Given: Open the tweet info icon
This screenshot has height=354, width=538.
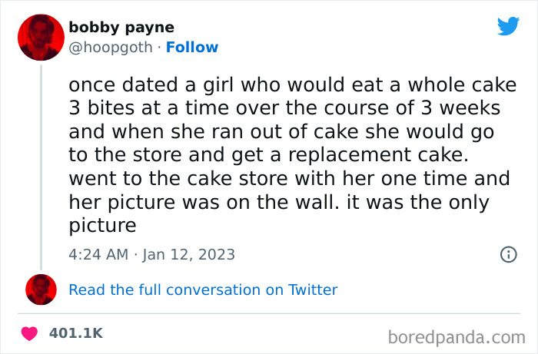Looking at the screenshot, I should [507, 254].
